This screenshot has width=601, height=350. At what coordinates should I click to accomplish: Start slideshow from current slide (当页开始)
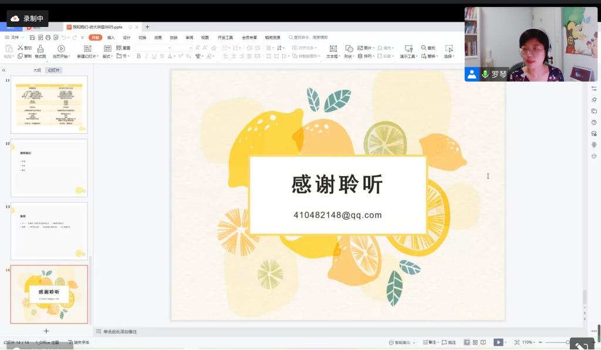pos(61,52)
